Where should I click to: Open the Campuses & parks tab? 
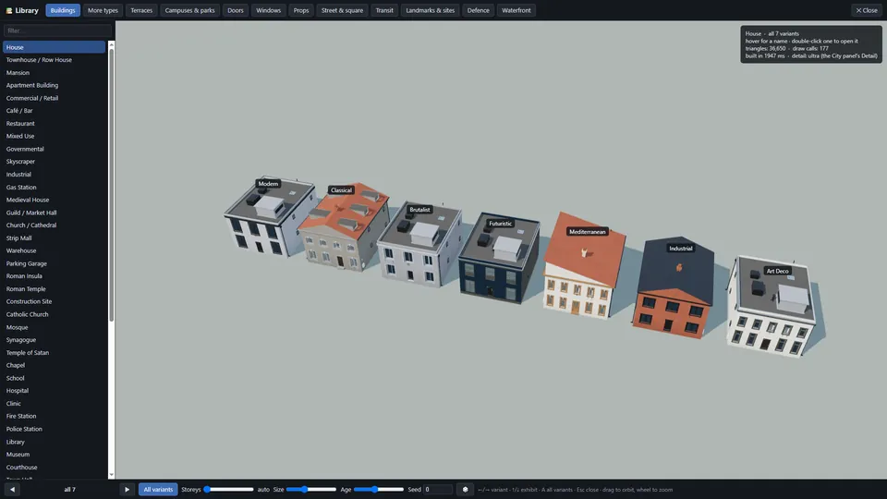[189, 10]
